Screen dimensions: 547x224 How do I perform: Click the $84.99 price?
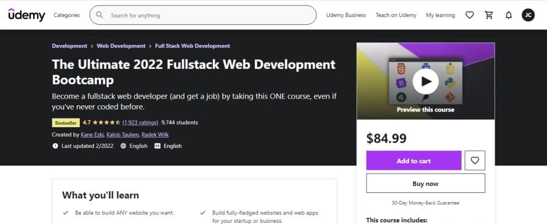[x=387, y=138]
